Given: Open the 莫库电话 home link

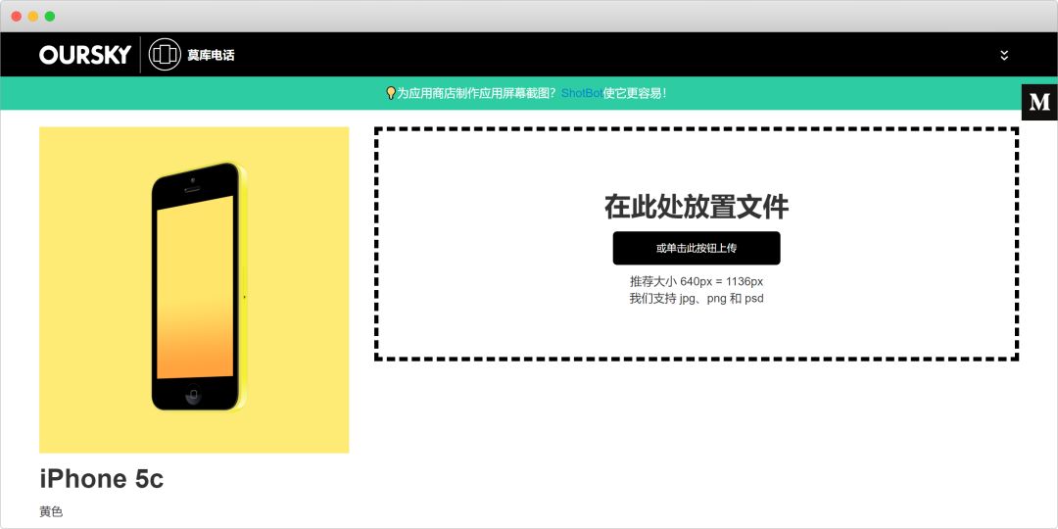Looking at the screenshot, I should (211, 55).
